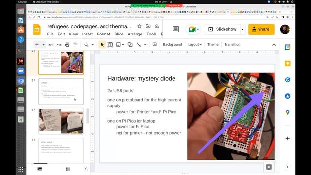
Task: Open the Transition panel
Action: pyautogui.click(x=232, y=44)
